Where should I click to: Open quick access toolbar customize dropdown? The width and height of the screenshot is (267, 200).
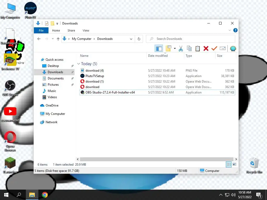click(57, 23)
